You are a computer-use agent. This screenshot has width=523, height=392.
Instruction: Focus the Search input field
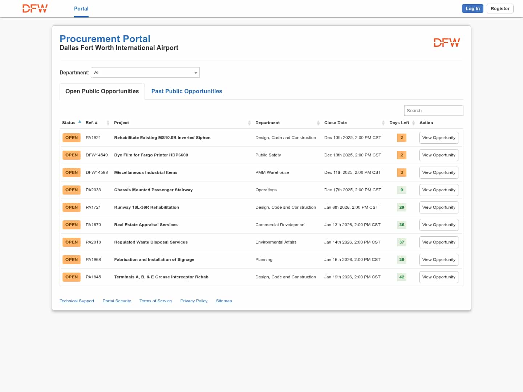point(433,111)
